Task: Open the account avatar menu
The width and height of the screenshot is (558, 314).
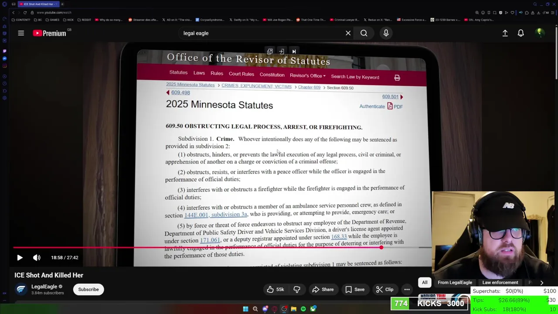Action: 539,33
